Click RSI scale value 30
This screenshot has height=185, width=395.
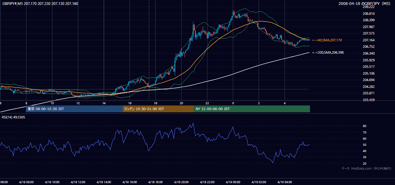pos(364,157)
